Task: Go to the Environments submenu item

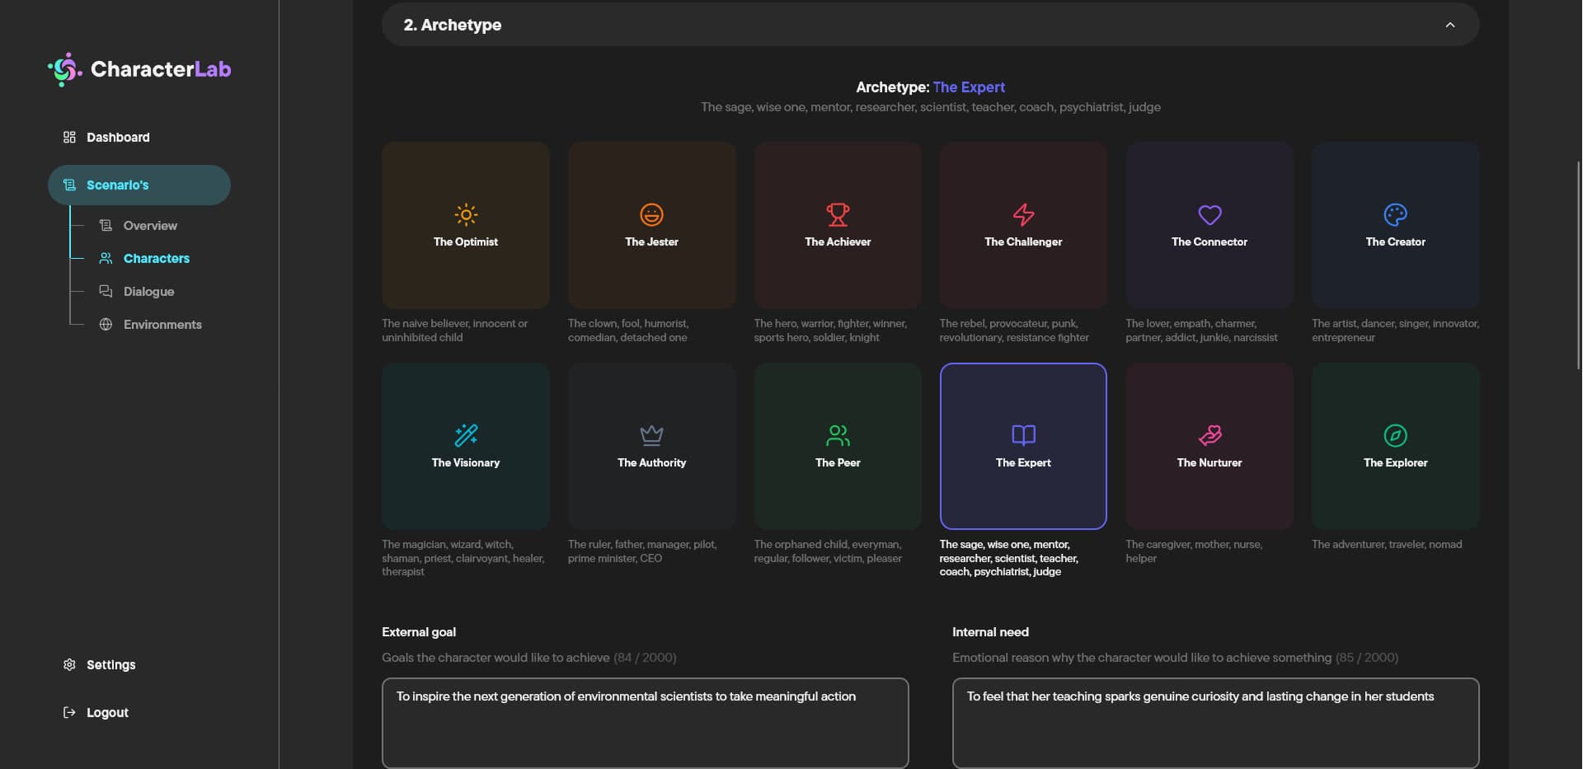Action: coord(162,324)
